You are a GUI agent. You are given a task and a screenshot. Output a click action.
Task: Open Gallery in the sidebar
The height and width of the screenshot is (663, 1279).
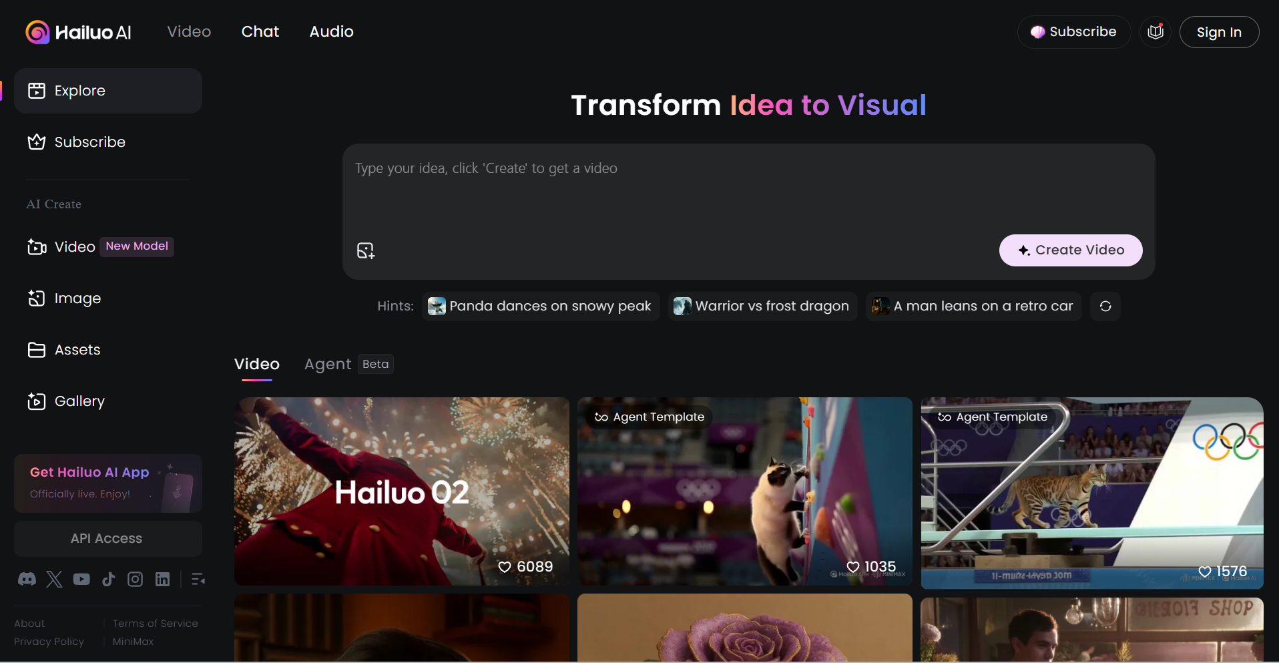[108, 401]
